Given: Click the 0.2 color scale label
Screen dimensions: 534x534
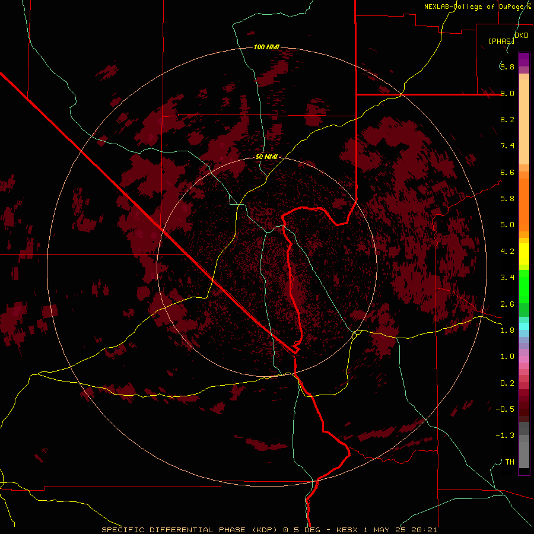Looking at the screenshot, I should tap(507, 383).
